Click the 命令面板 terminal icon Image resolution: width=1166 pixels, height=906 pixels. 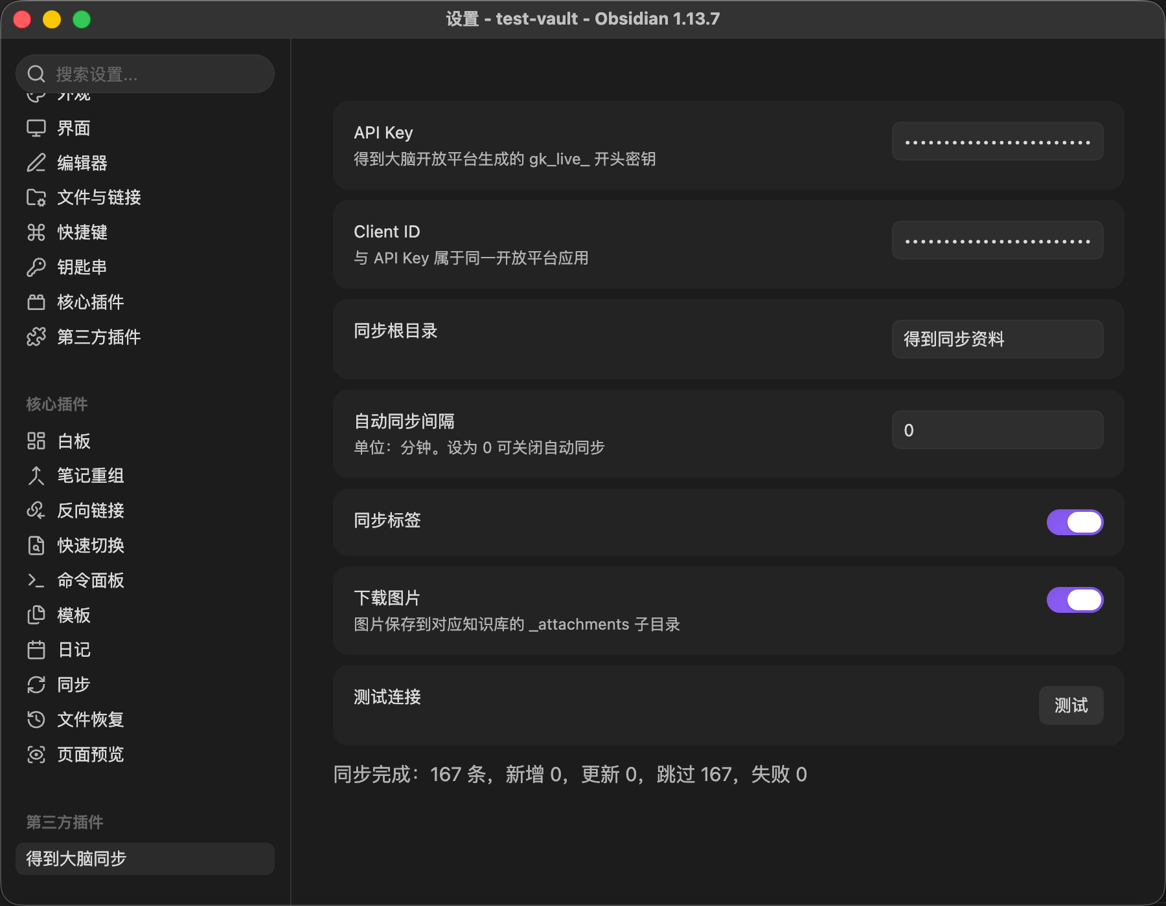pos(36,580)
